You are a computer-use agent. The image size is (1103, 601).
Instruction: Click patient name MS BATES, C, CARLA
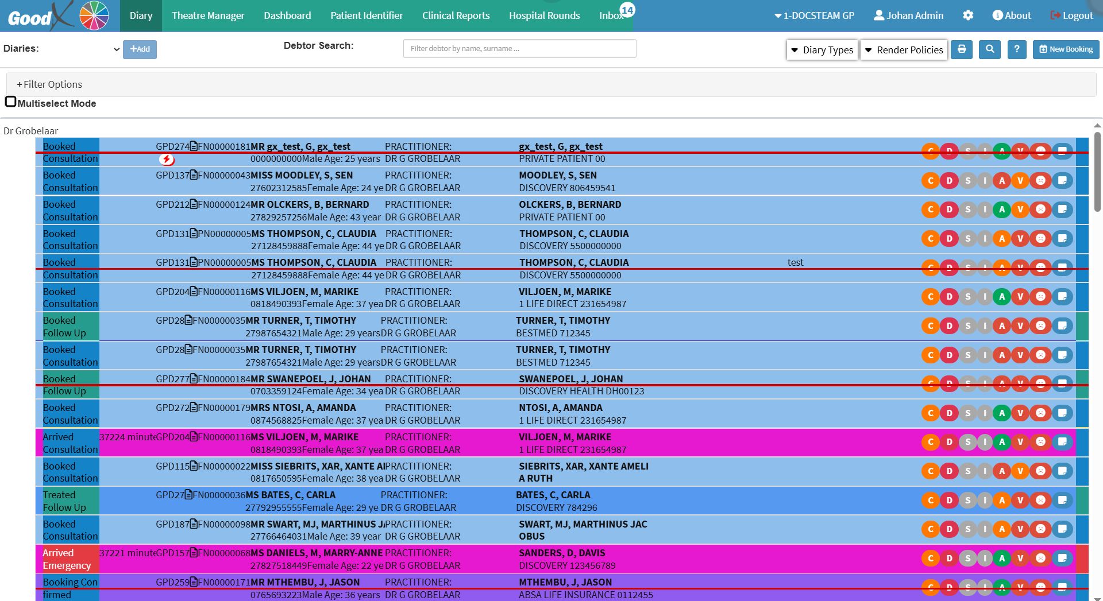coord(290,495)
